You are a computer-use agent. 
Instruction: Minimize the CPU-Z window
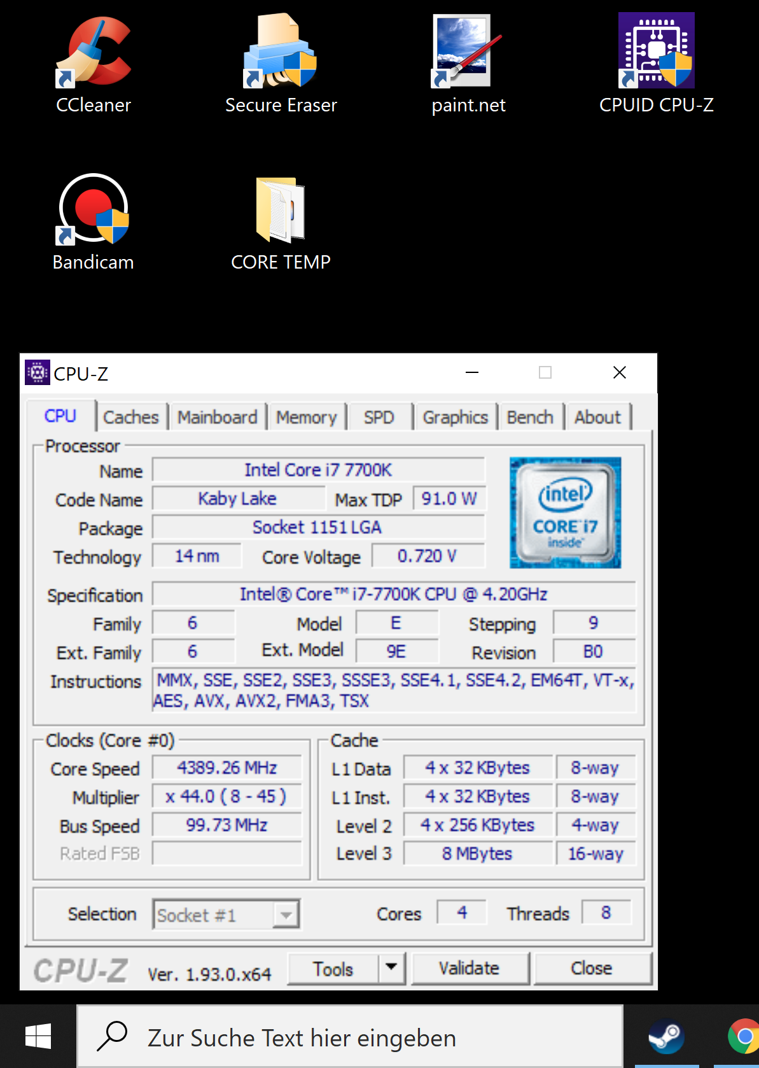[x=472, y=372]
